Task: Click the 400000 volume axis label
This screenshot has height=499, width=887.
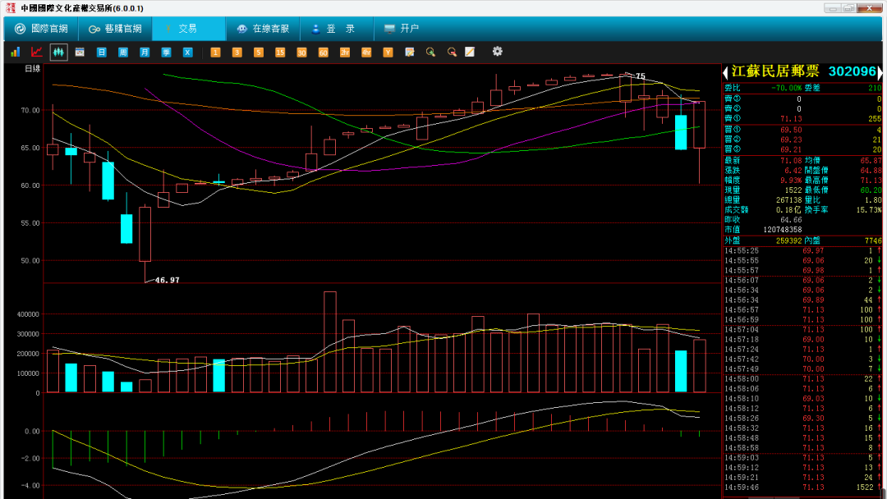Action: click(x=28, y=314)
